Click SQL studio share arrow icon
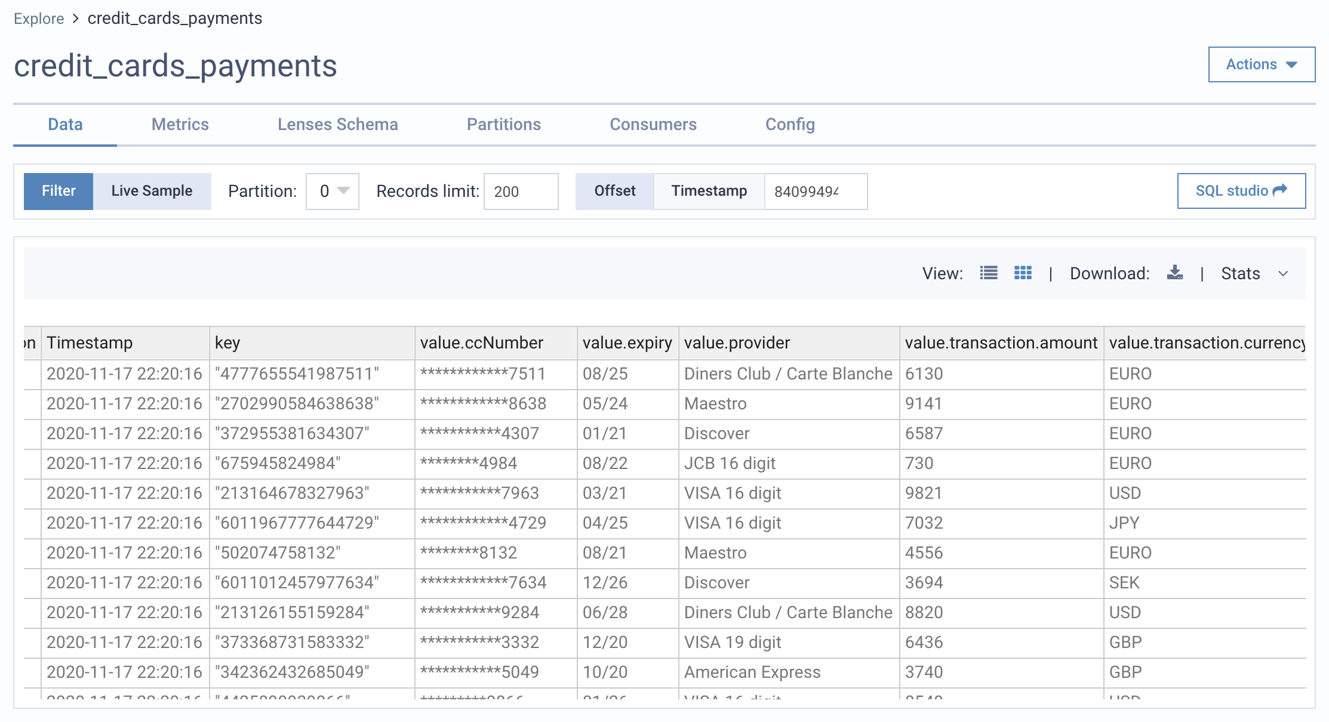 point(1280,190)
